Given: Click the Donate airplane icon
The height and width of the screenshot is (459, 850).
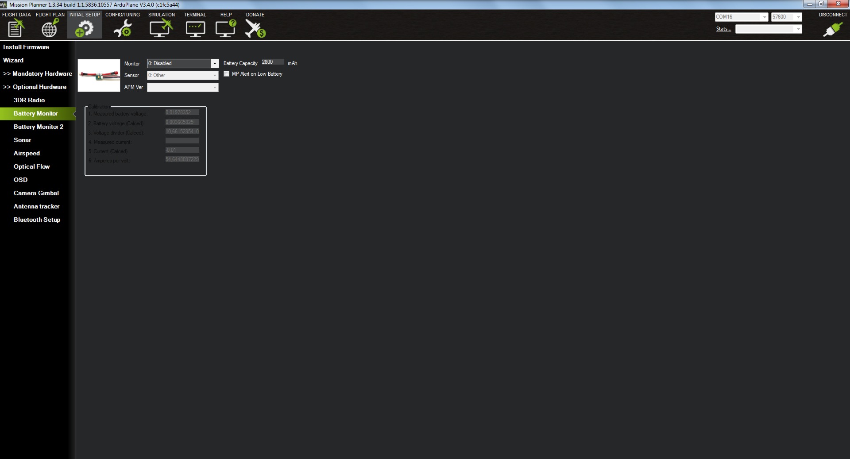Looking at the screenshot, I should pos(255,28).
